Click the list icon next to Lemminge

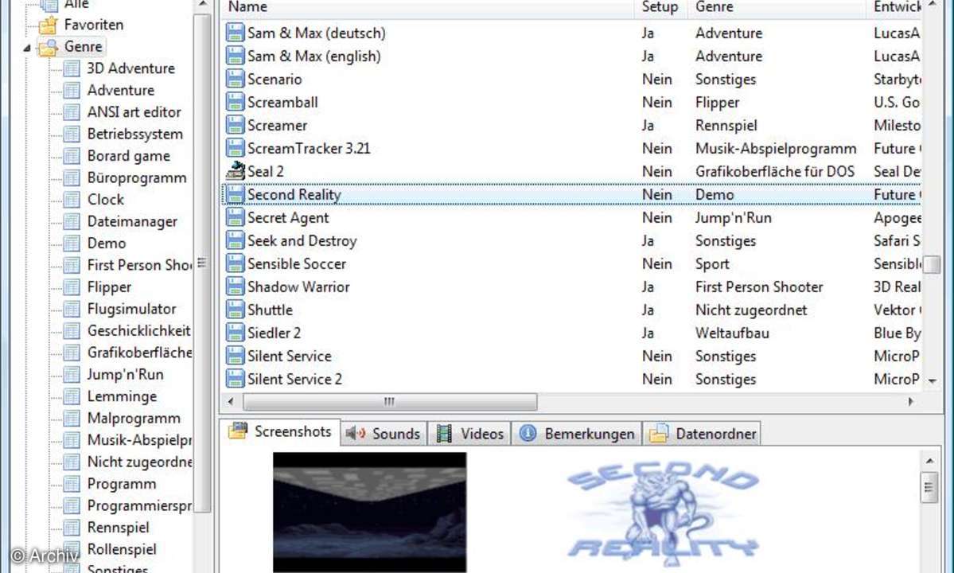click(x=72, y=396)
